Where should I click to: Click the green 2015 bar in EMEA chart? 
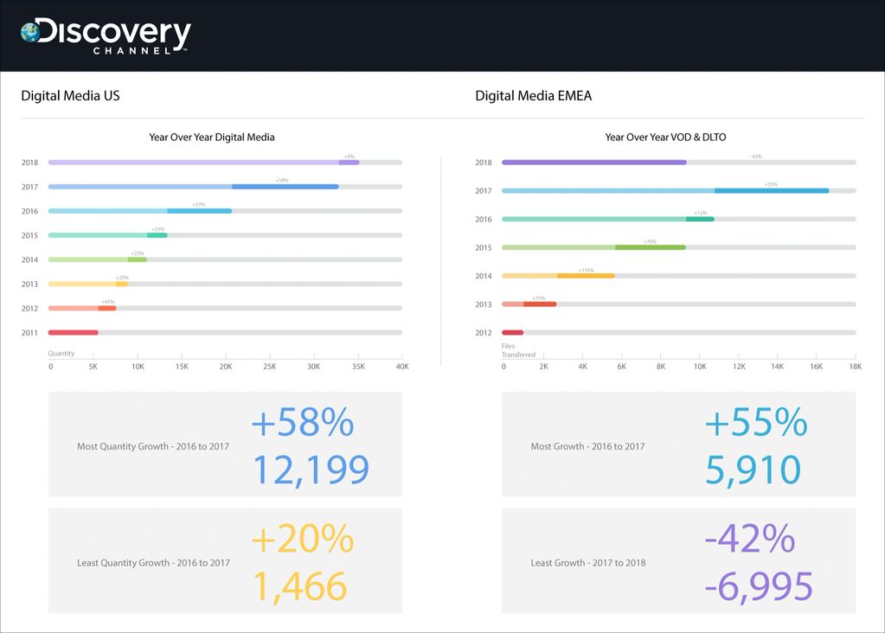(593, 247)
